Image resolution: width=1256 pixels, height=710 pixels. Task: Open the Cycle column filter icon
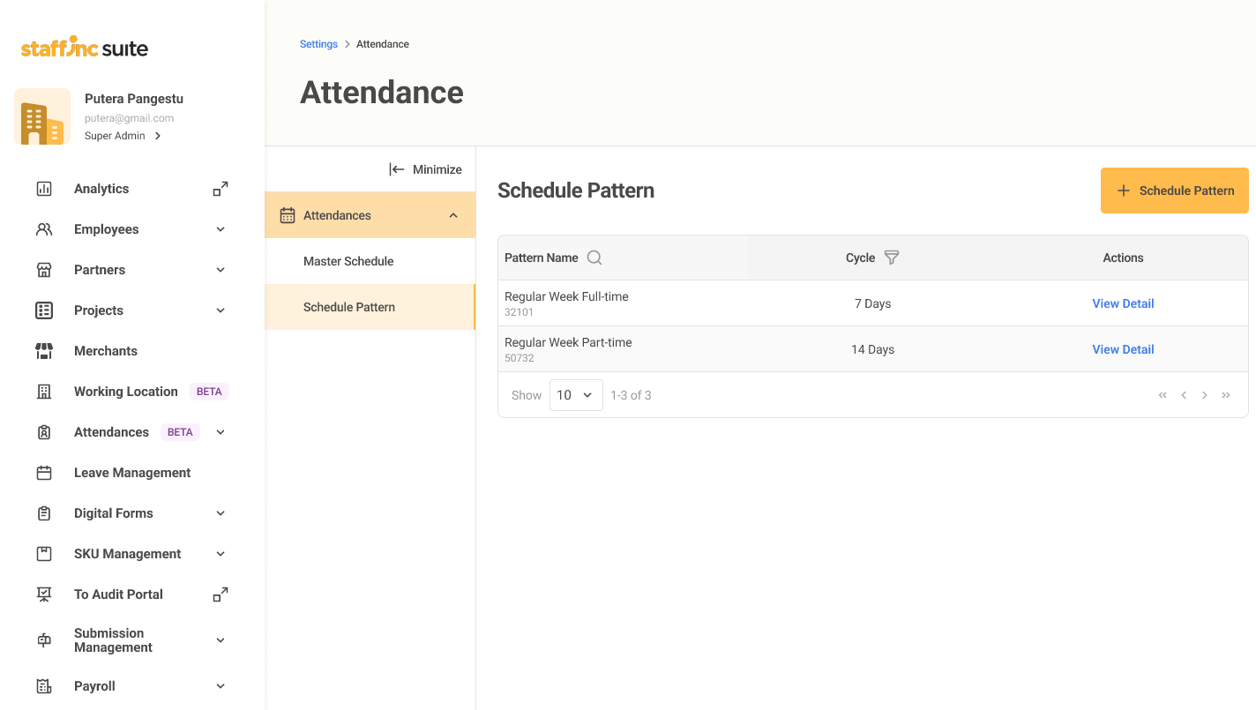pos(892,258)
